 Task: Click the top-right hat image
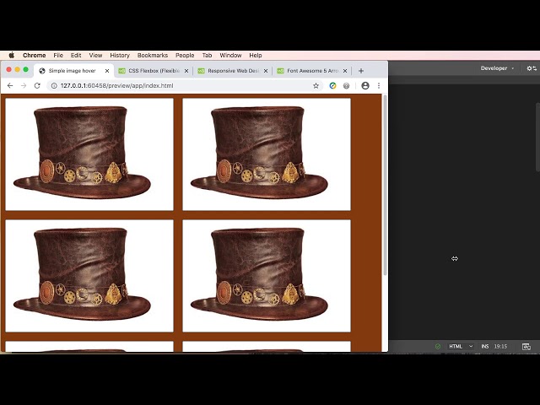(267, 154)
